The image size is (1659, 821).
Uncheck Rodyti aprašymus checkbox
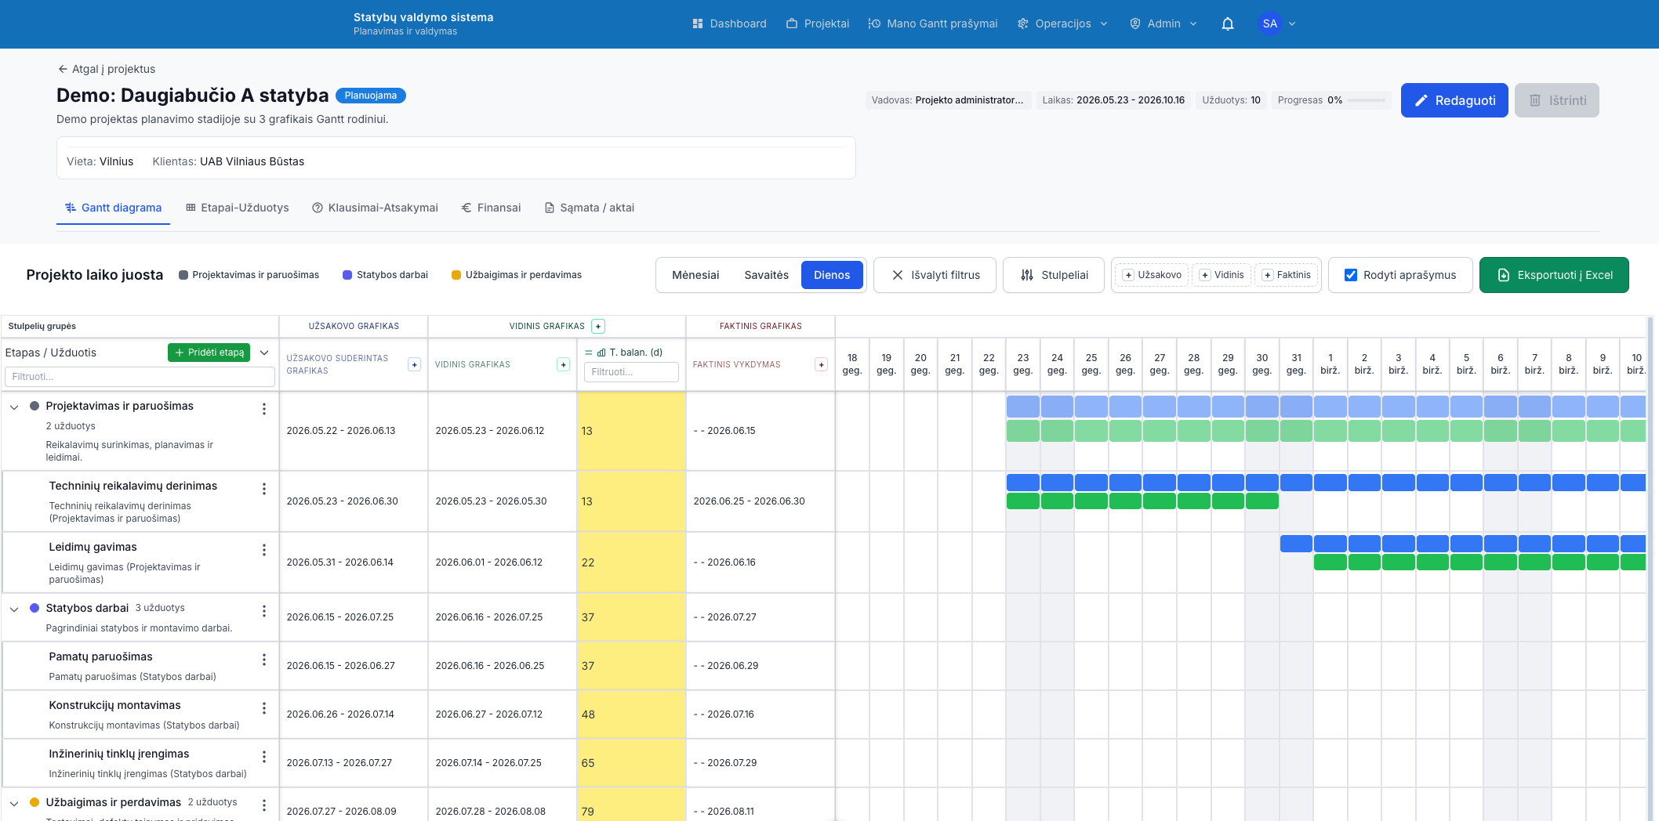point(1351,275)
